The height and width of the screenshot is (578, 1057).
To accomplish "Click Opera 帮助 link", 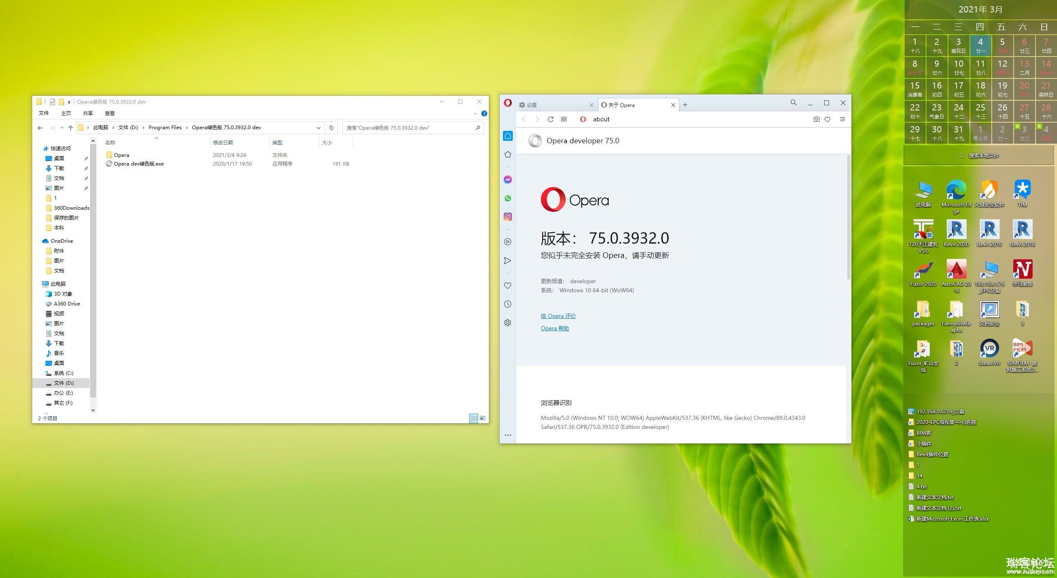I will click(555, 328).
